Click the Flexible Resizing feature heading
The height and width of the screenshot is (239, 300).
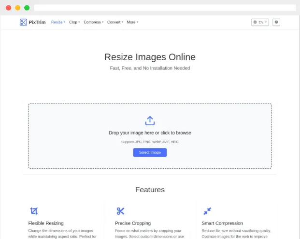[46, 223]
